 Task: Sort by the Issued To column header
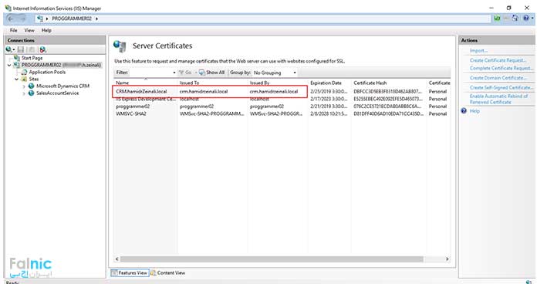212,83
